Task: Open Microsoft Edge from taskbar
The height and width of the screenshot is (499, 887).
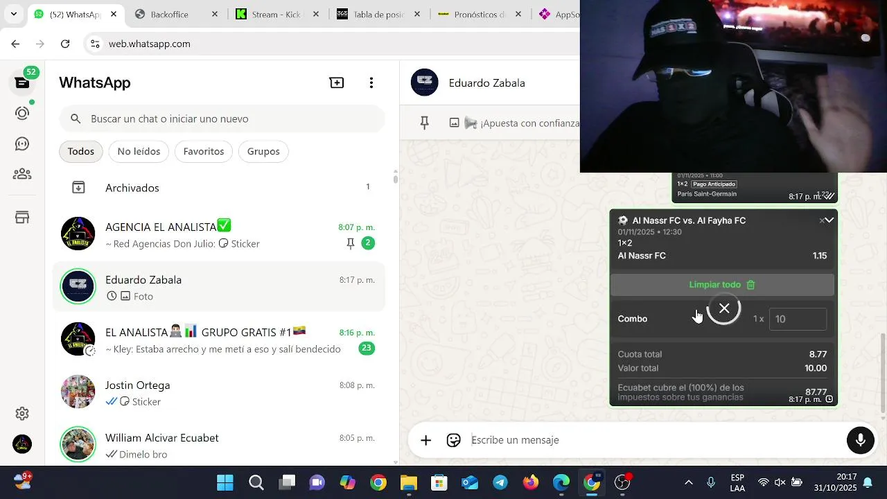Action: pos(561,482)
